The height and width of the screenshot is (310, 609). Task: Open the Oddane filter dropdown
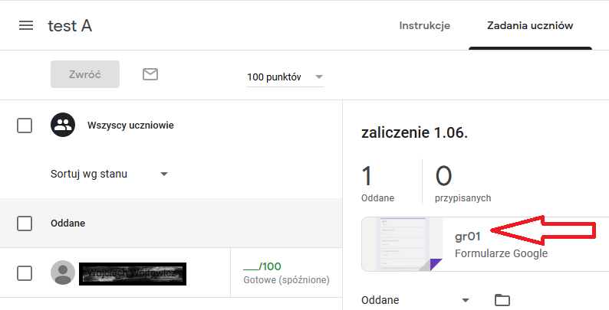tap(415, 300)
